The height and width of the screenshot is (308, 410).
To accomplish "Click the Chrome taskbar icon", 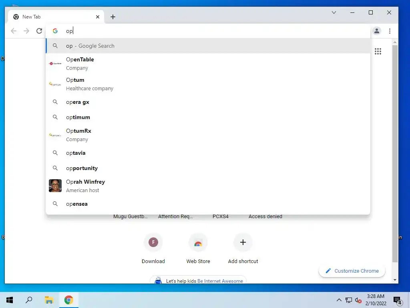I will tap(69, 300).
